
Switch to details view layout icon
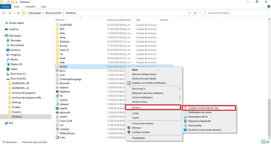coord(263,142)
